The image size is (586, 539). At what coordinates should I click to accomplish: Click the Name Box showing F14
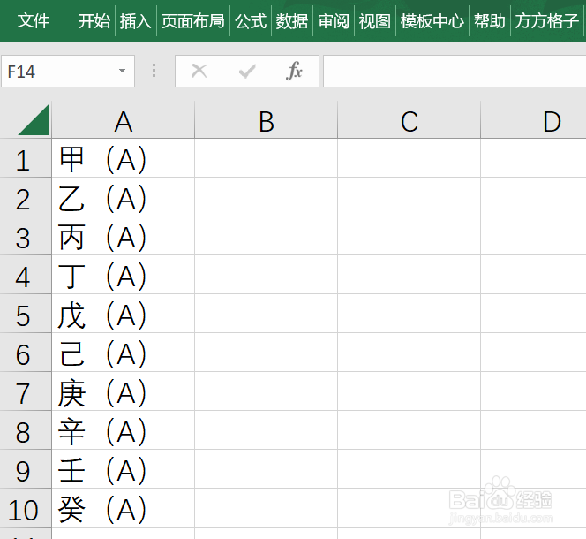click(68, 71)
